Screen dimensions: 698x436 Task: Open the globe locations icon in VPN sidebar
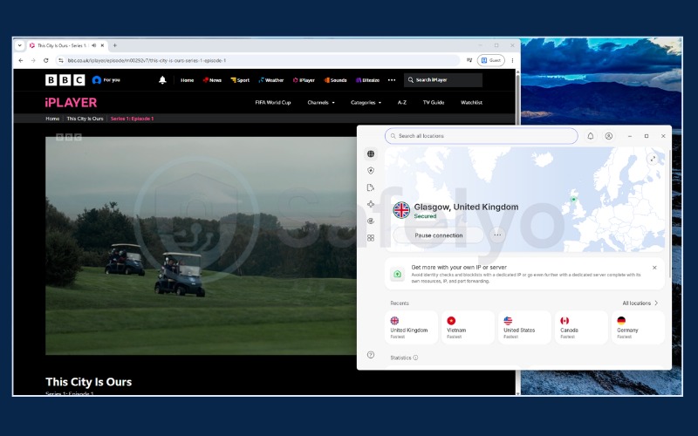[x=370, y=154]
